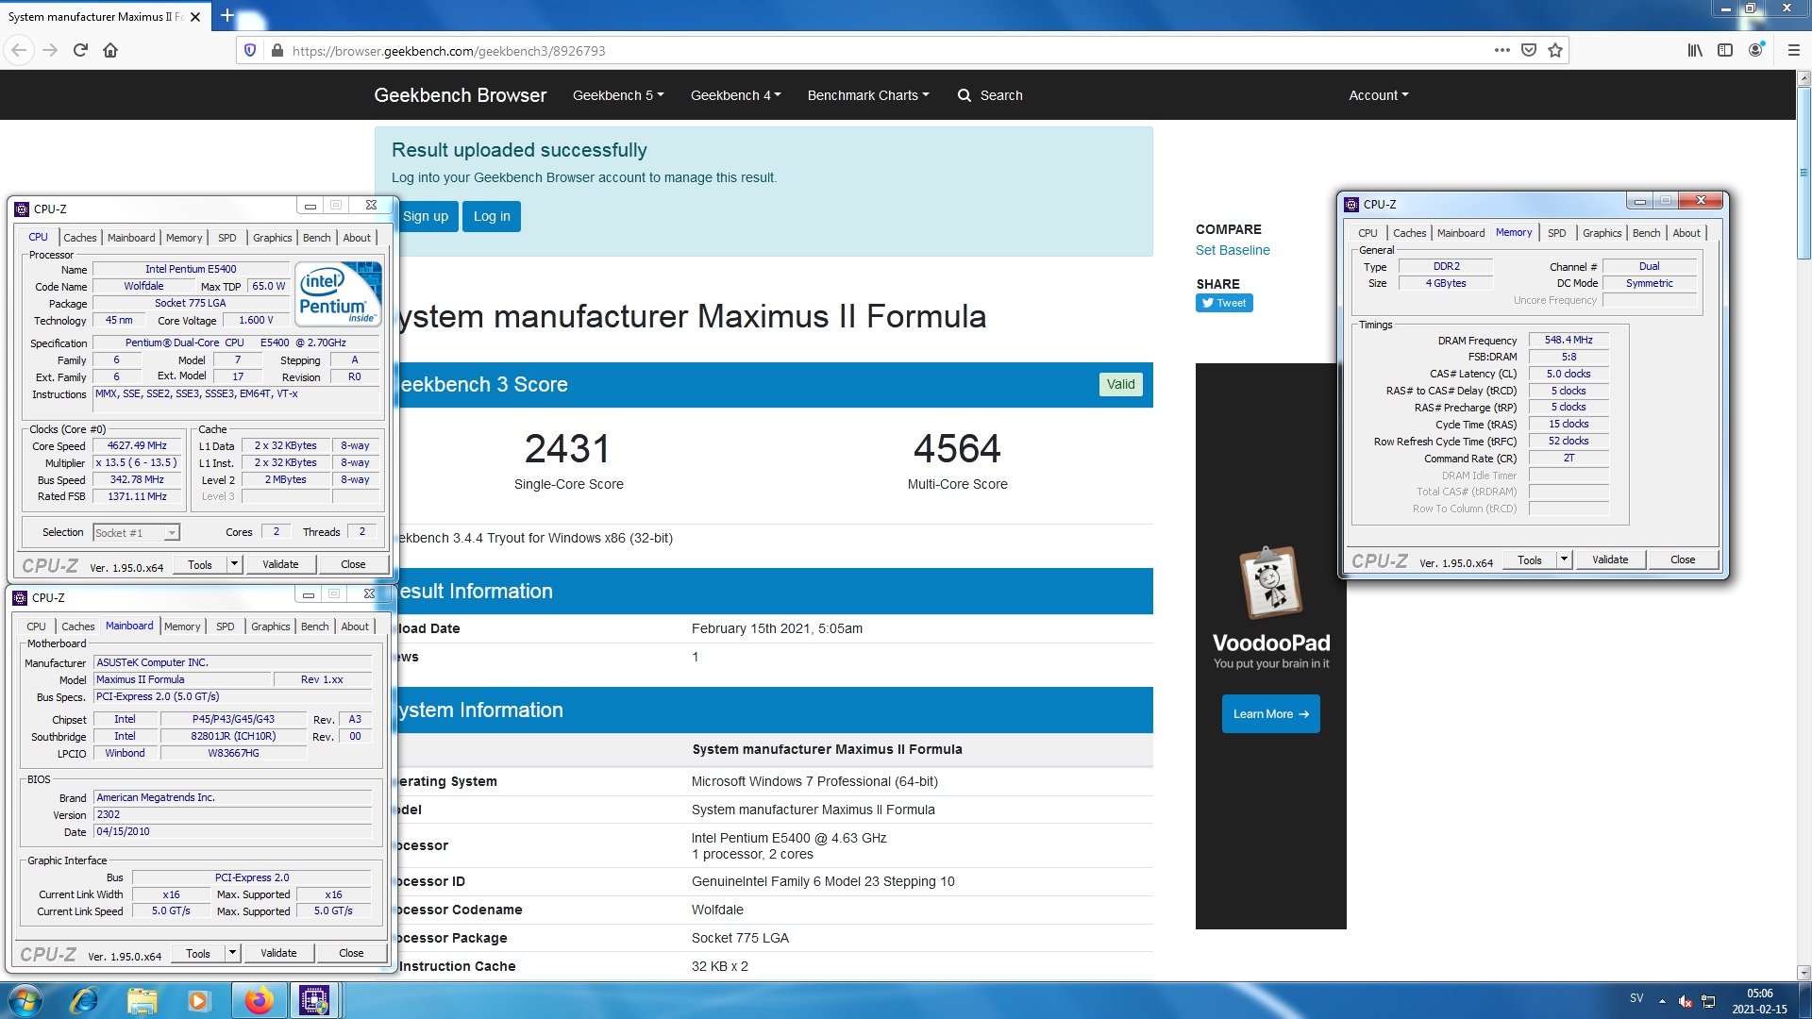Open the network tray icon

pos(1708,1001)
